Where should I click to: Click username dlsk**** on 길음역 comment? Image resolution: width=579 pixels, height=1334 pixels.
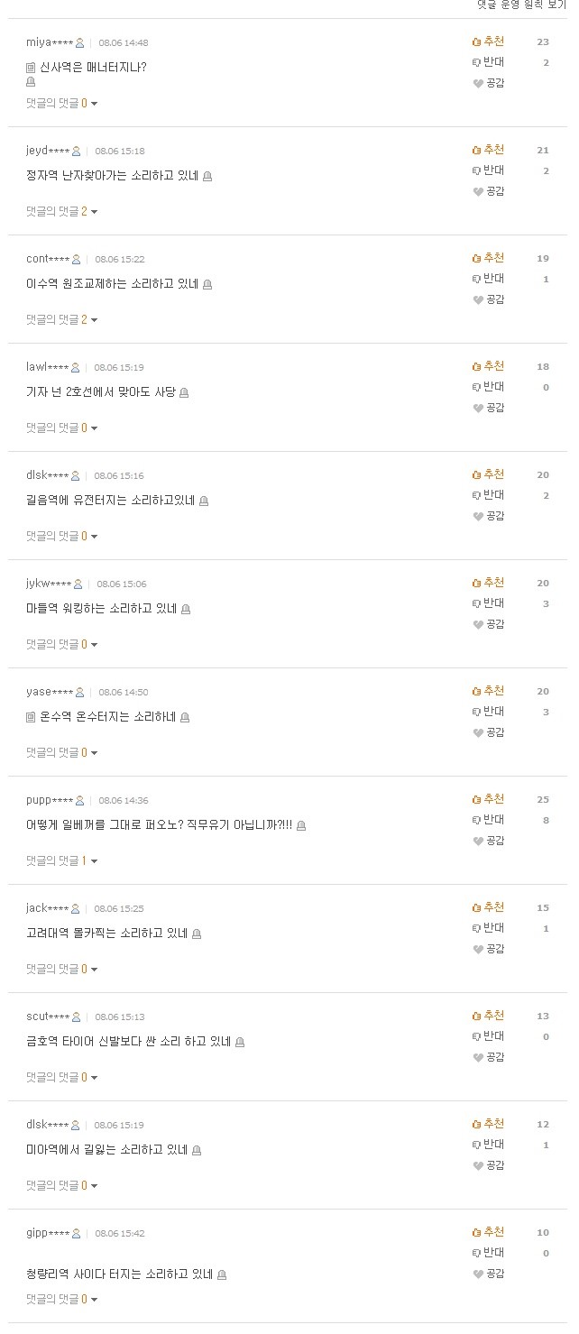tap(47, 475)
